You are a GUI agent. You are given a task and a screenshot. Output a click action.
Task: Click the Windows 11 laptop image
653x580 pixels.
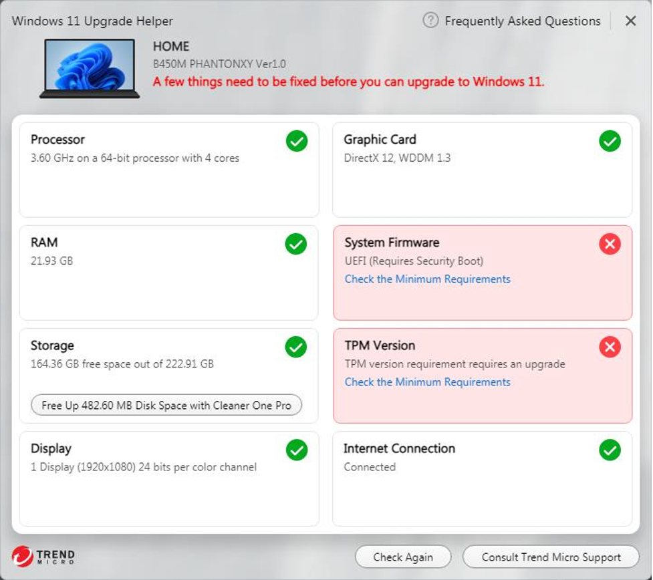click(x=90, y=68)
